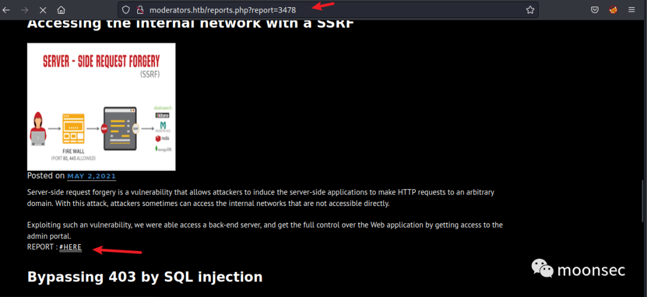Open the MAY 2,2021 date link
The height and width of the screenshot is (297, 647).
coord(92,176)
